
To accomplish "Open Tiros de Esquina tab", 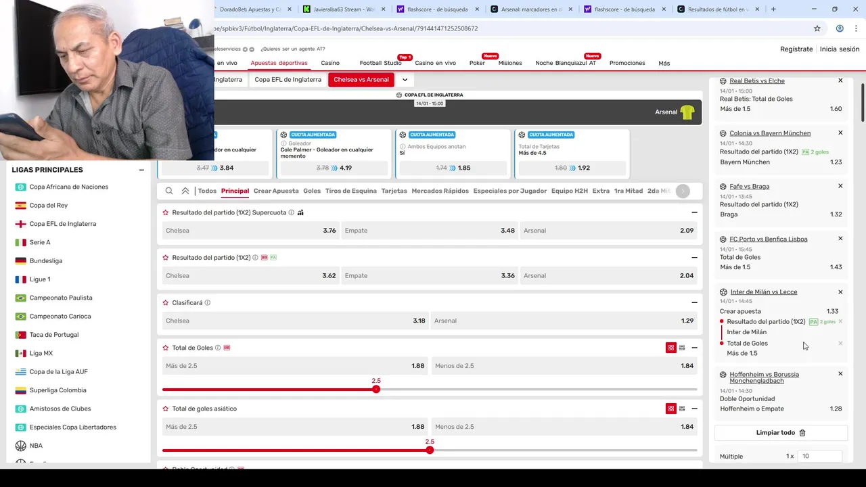I will [x=351, y=191].
